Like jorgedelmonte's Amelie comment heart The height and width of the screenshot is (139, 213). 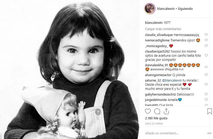click(x=206, y=100)
